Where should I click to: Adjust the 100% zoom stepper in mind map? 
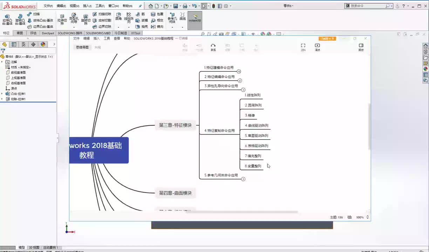(x=368, y=217)
